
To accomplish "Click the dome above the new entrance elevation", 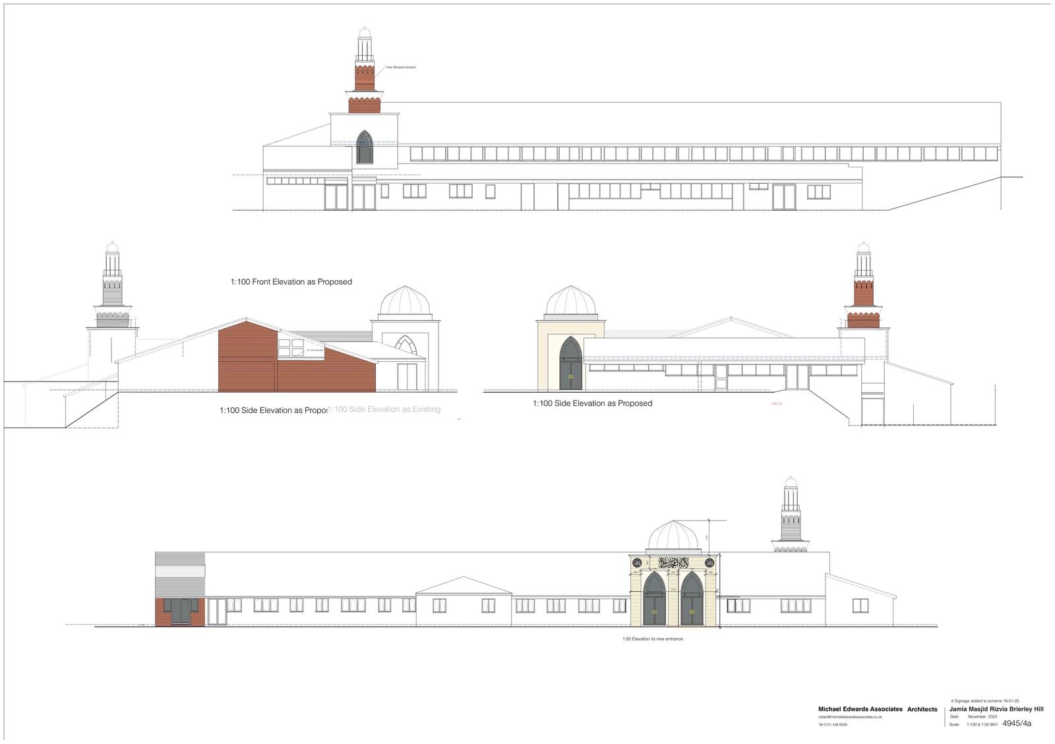I will click(673, 536).
